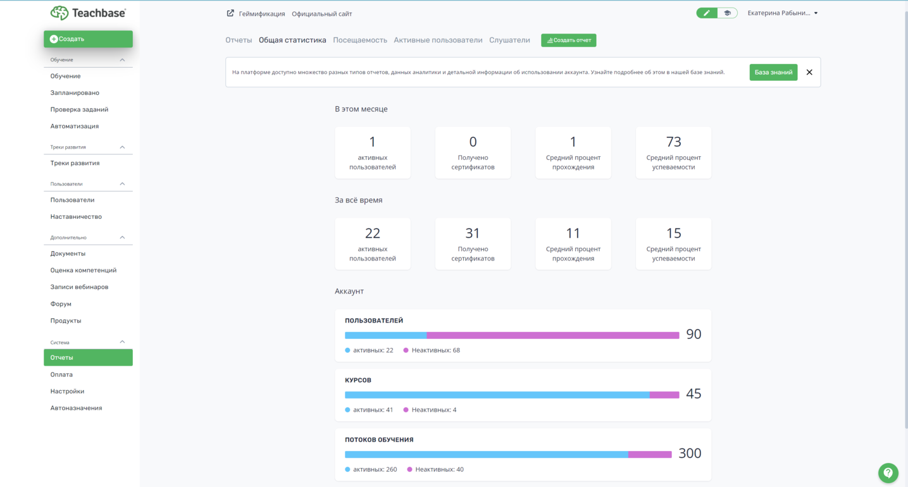Switch to pencil edit mode toggle
The image size is (908, 487).
[x=706, y=13]
